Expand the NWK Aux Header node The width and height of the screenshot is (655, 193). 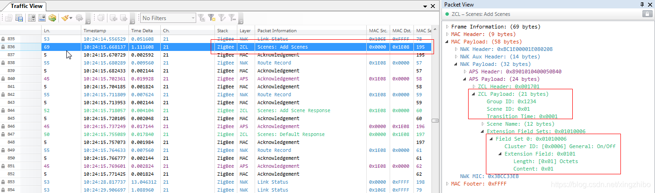click(x=456, y=57)
